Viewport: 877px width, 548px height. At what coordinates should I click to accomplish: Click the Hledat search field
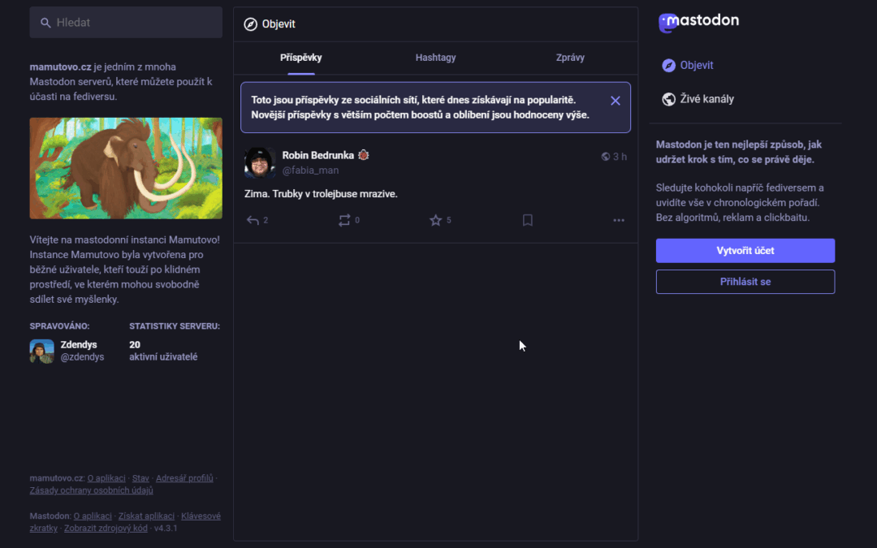coord(125,22)
